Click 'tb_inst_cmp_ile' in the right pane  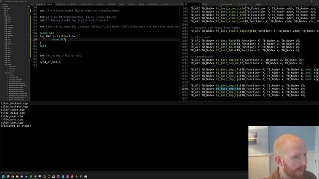228,73
